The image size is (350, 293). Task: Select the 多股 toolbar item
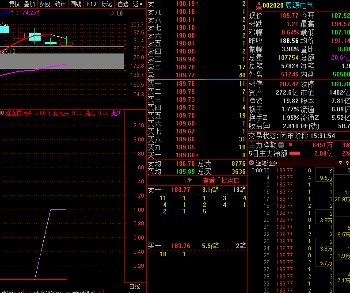point(45,4)
